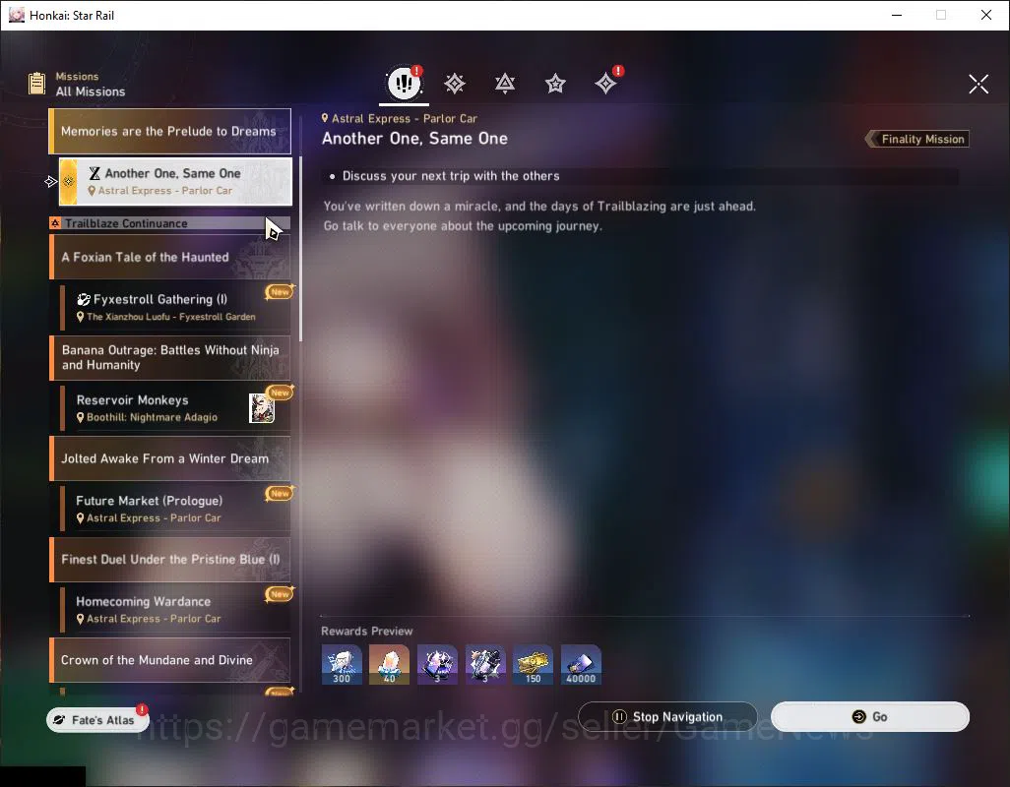The width and height of the screenshot is (1010, 787).
Task: Select the All Missions exclamation tab icon
Action: click(x=404, y=83)
